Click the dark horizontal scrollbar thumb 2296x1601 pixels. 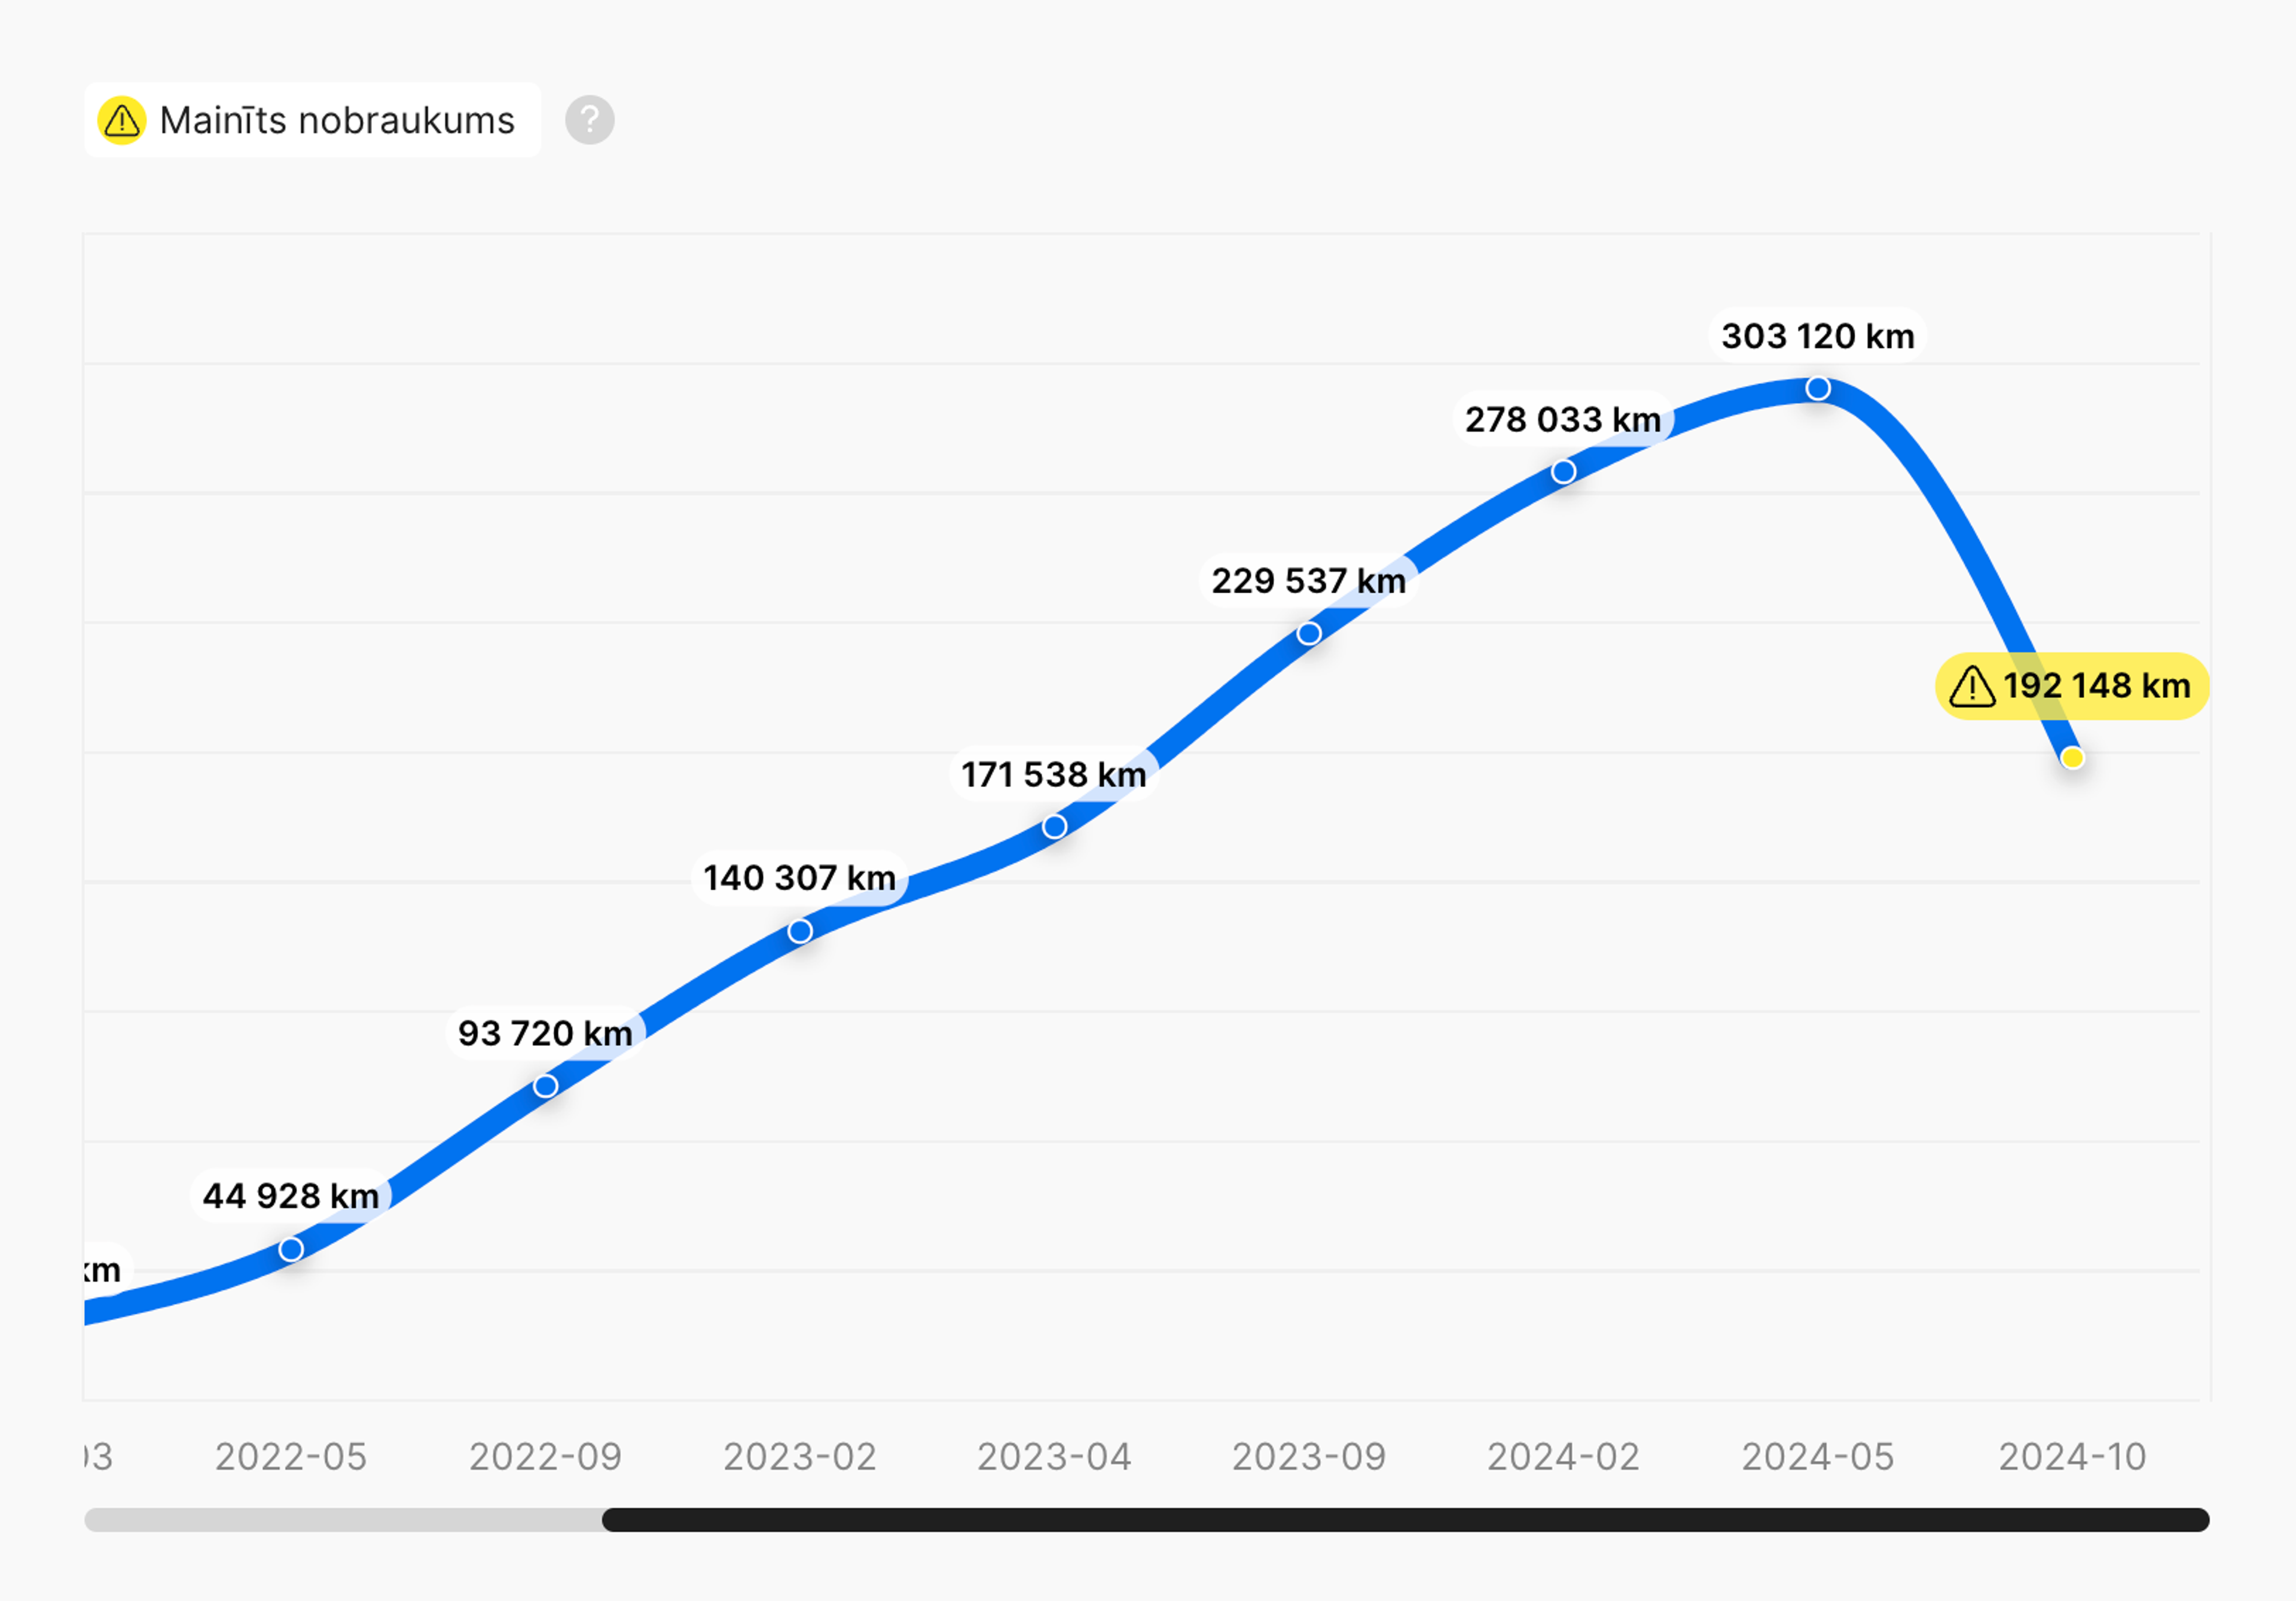(1405, 1520)
